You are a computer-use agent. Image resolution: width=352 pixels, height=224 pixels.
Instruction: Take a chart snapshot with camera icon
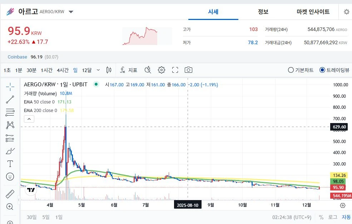tap(188, 70)
